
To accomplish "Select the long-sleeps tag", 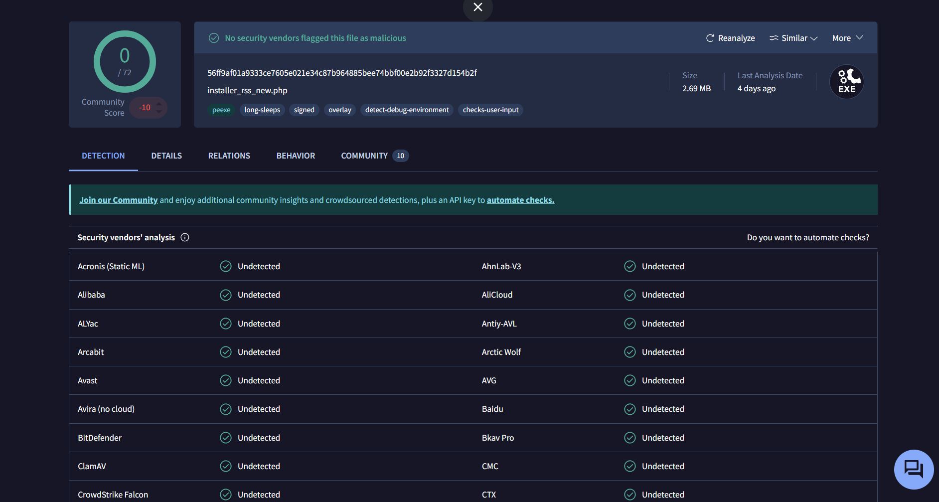I will (x=262, y=110).
